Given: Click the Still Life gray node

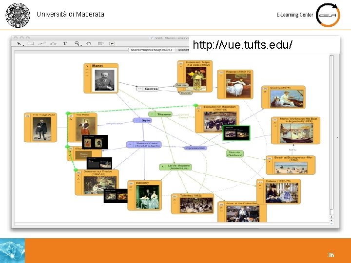Looking at the screenshot, I should (x=181, y=85).
